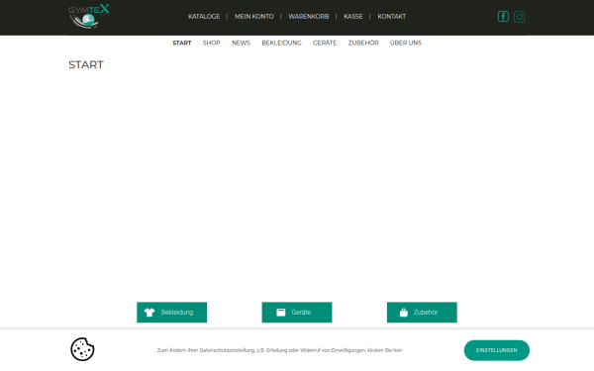Open Zubehör in the secondary menu
This screenshot has width=594, height=371.
[x=363, y=43]
